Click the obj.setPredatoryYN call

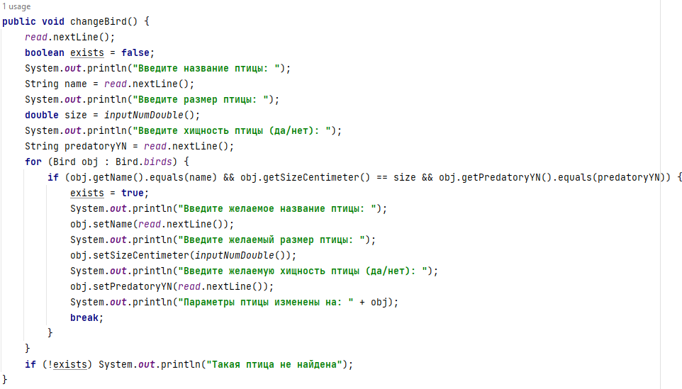pos(172,287)
